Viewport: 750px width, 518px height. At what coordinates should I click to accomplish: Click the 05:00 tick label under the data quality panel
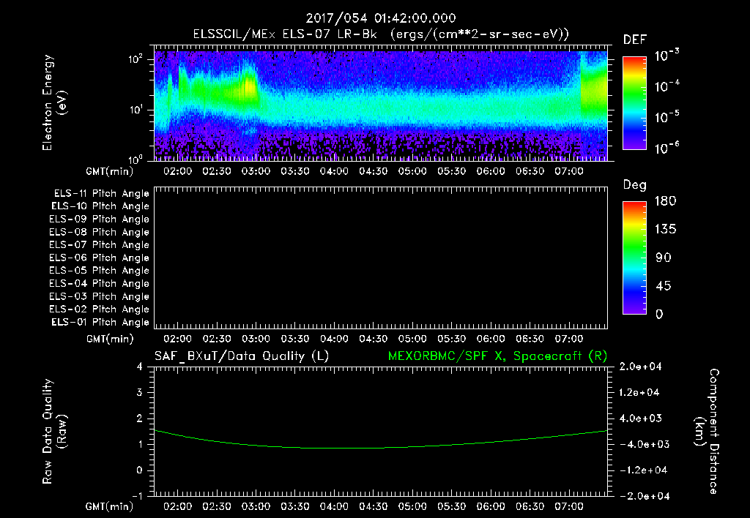[x=412, y=506]
